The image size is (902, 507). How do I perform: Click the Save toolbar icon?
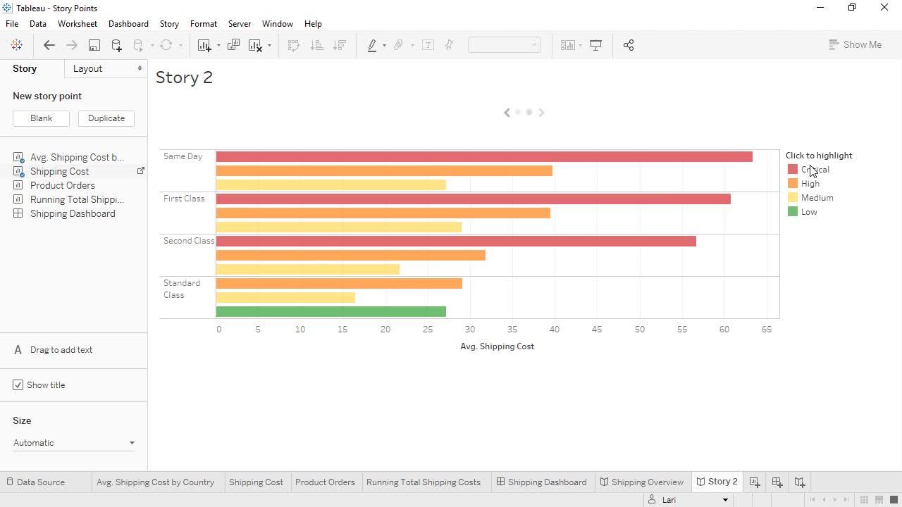94,45
